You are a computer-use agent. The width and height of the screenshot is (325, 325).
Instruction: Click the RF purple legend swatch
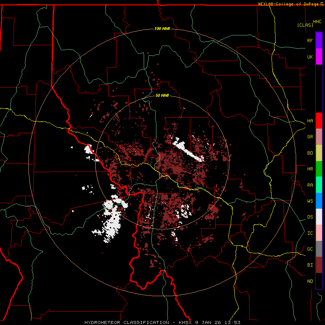[319, 40]
